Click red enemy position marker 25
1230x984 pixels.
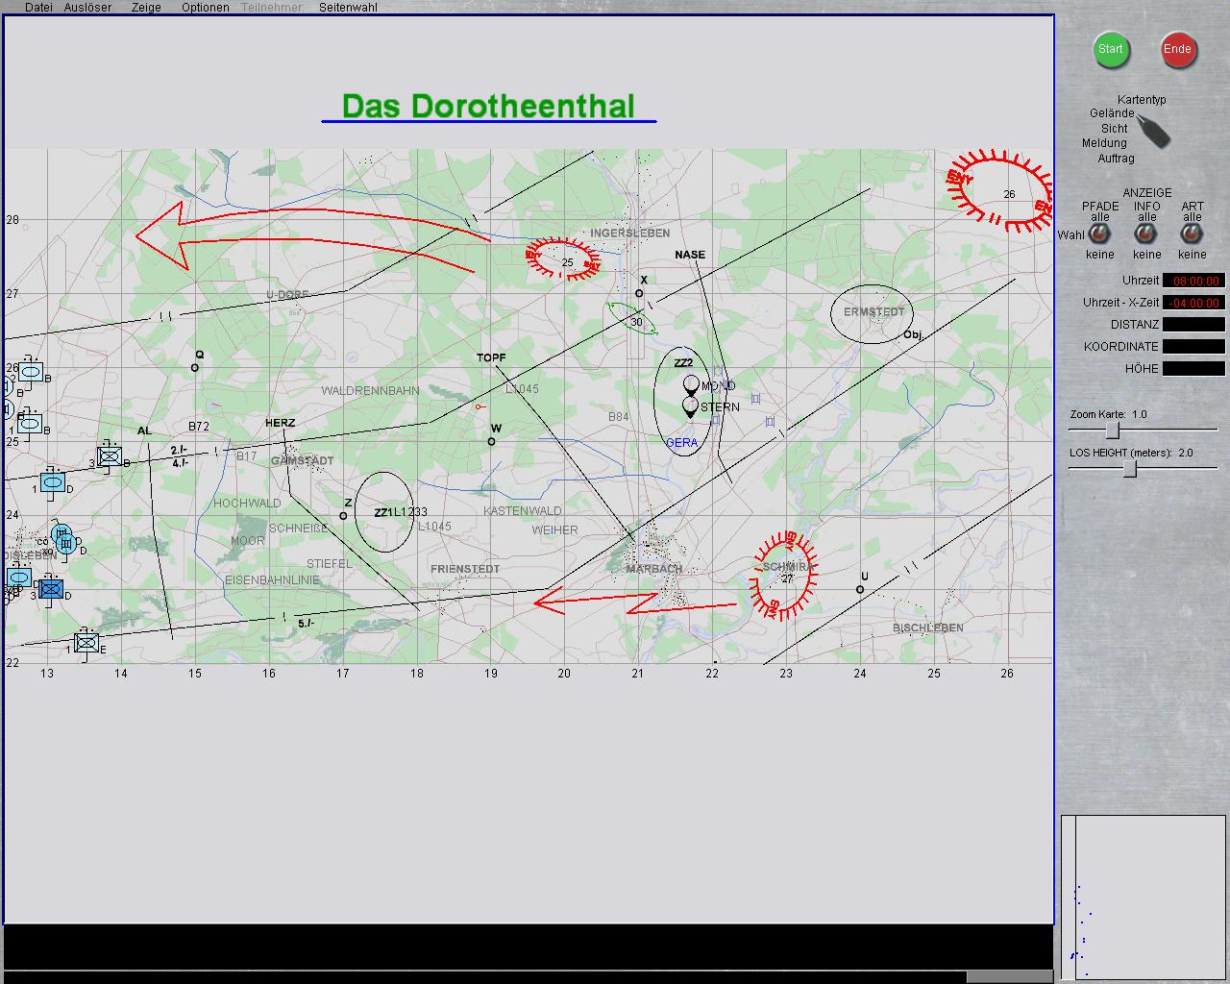[563, 258]
